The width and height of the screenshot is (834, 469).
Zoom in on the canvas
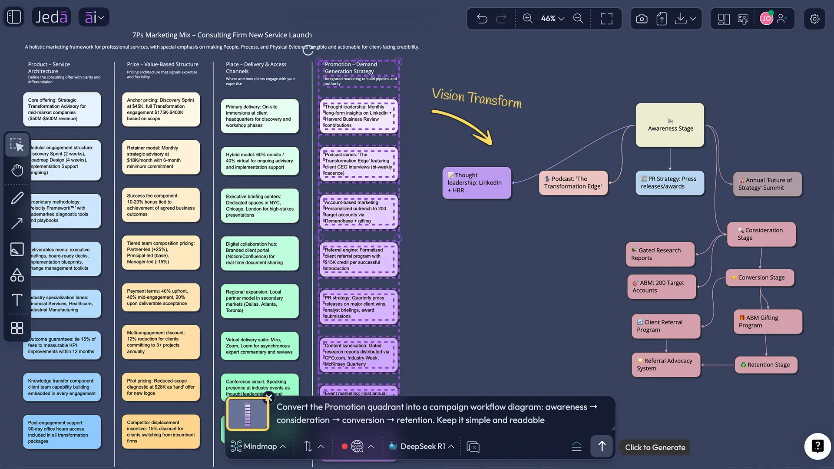[x=528, y=19]
